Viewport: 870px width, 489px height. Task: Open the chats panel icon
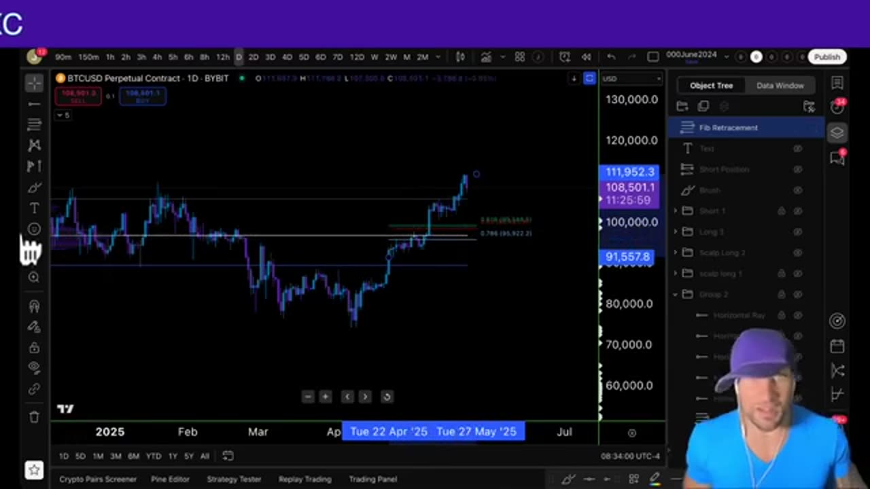tap(837, 158)
